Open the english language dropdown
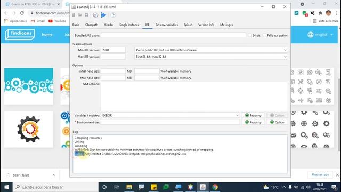 click(x=320, y=34)
